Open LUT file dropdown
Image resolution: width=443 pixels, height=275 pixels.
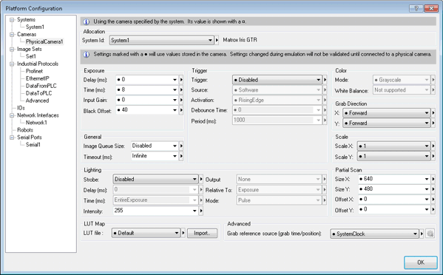point(146,233)
